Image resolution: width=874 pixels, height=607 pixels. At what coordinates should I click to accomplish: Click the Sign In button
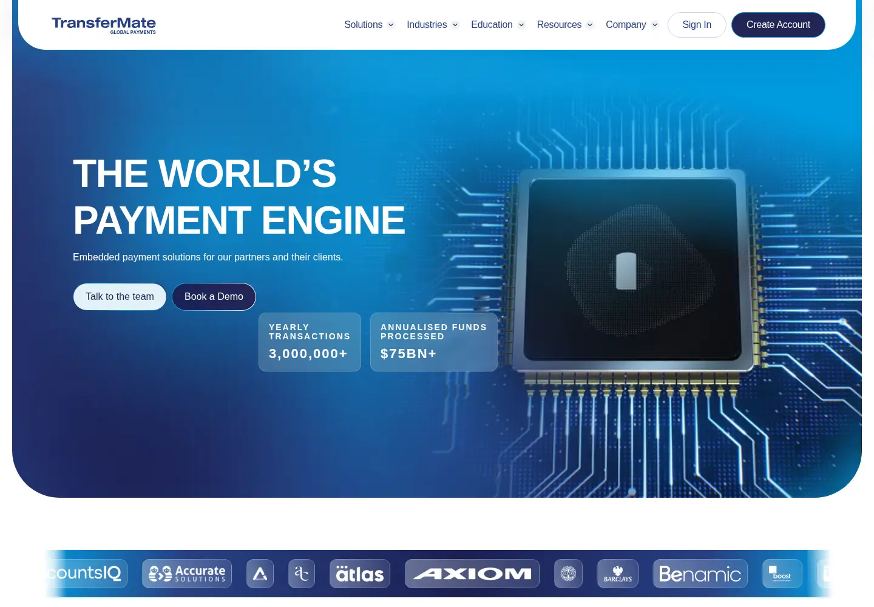point(697,25)
